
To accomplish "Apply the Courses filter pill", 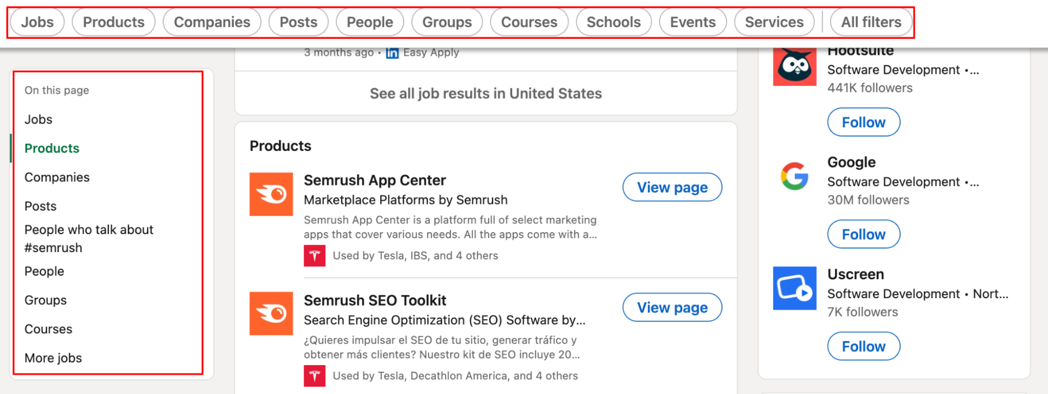I will click(x=529, y=22).
